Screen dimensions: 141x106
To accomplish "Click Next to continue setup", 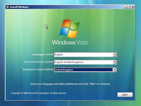I will (125, 95).
